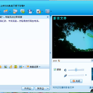The width and height of the screenshot is (93, 93).
Task: Open the application settings gear icon
Action: click(x=48, y=11)
